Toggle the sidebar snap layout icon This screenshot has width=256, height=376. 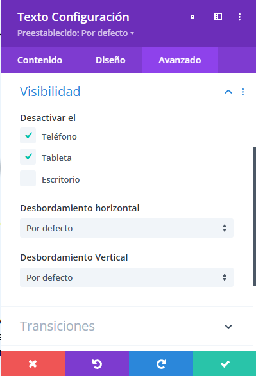click(218, 17)
